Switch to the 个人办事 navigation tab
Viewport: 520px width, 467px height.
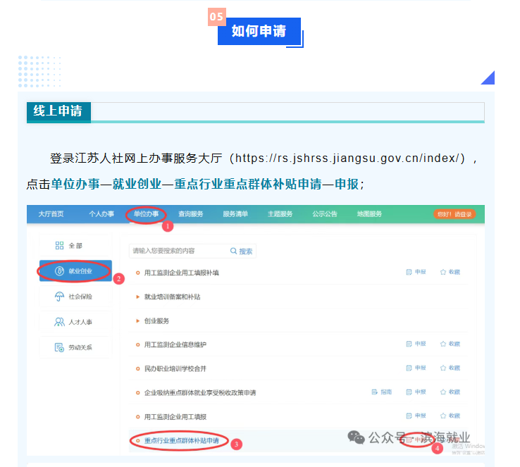pos(101,214)
